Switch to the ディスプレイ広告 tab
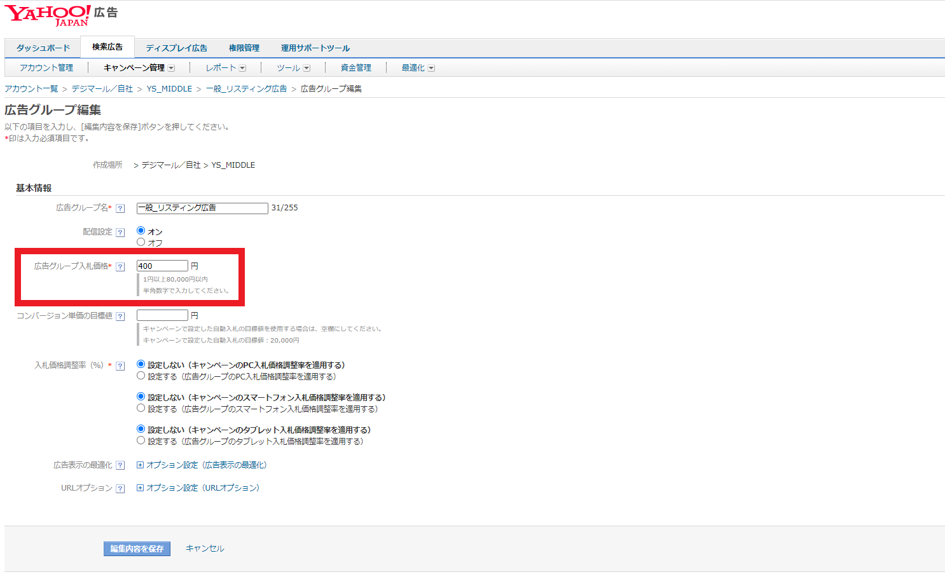 (177, 48)
